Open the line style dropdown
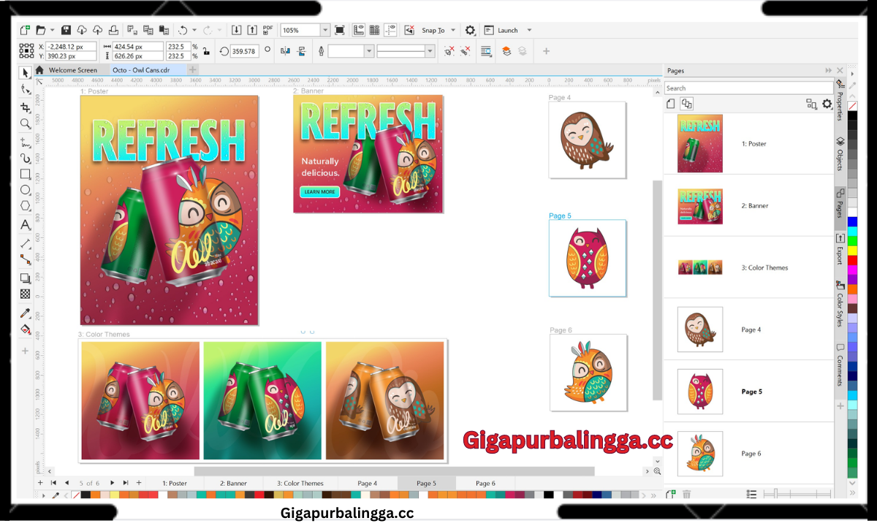The width and height of the screenshot is (877, 526). [x=430, y=51]
